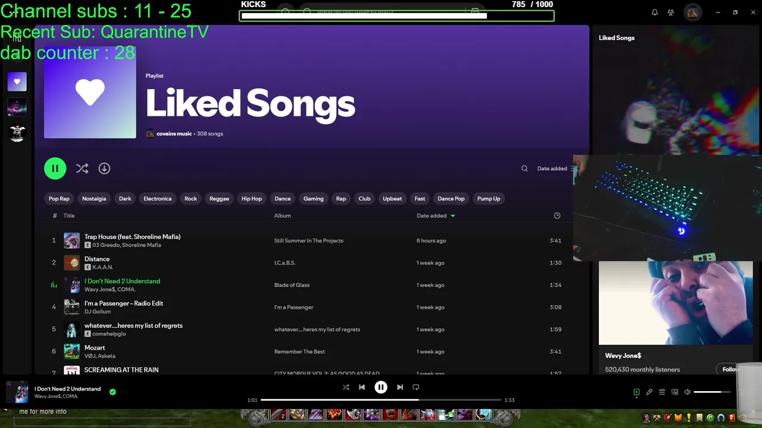Image resolution: width=762 pixels, height=428 pixels.
Task: Filter songs by Nostalgia
Action: [94, 199]
